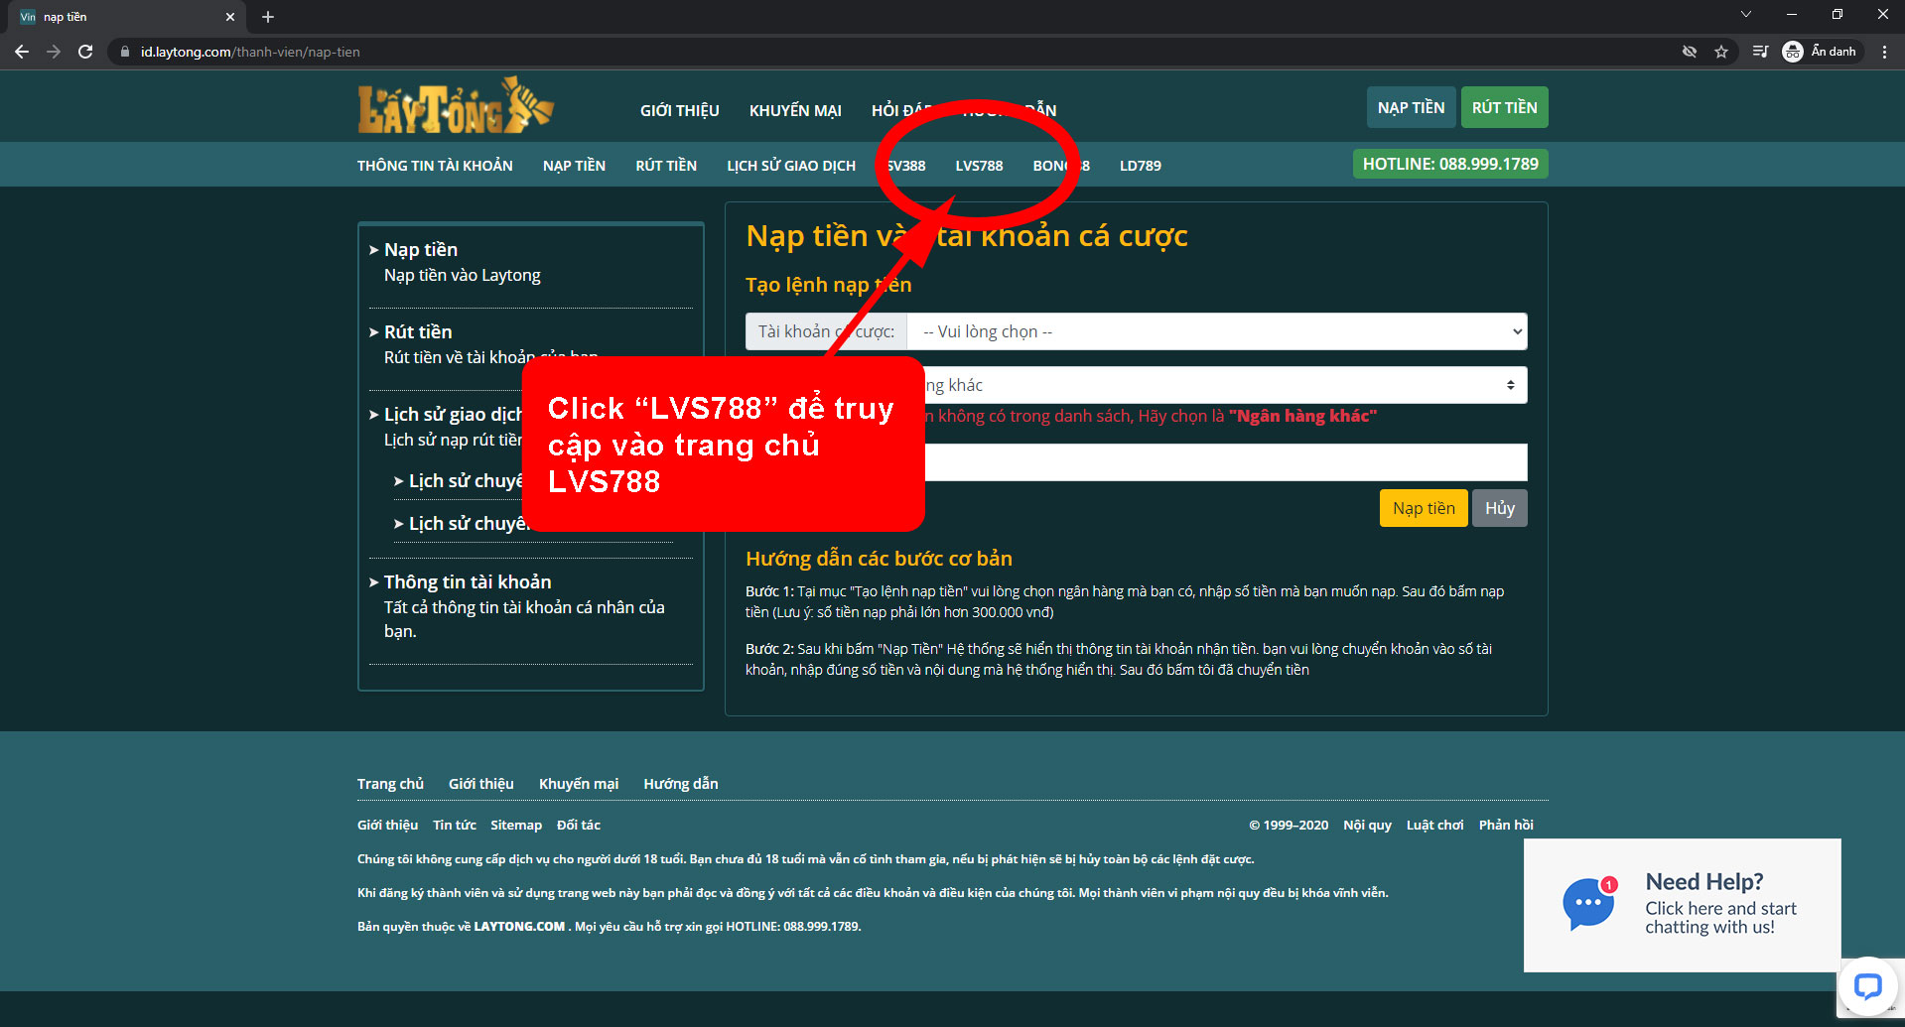This screenshot has height=1027, width=1905.
Task: Open the LD789 link
Action: tap(1141, 166)
